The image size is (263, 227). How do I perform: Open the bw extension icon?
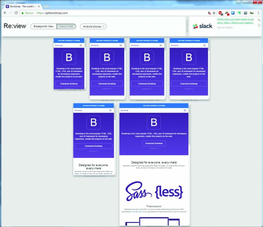pyautogui.click(x=252, y=13)
